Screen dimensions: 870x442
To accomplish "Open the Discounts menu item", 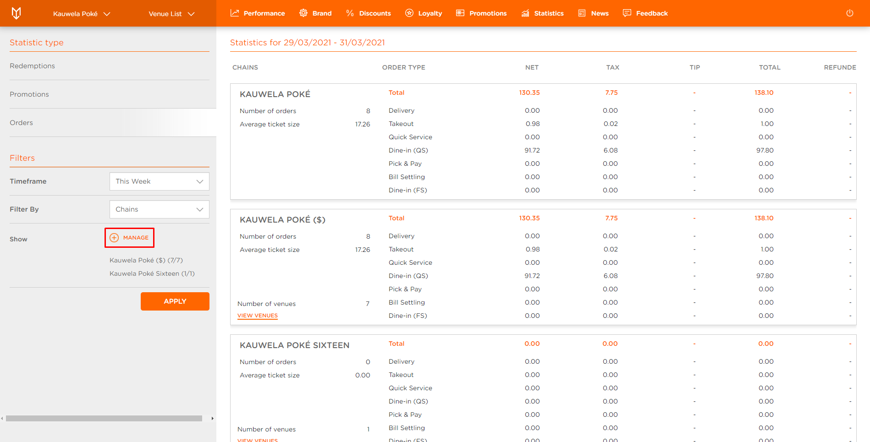I will pos(369,13).
